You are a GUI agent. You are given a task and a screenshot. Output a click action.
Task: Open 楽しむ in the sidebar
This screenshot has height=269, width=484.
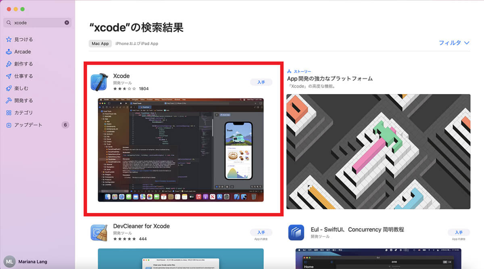point(21,88)
